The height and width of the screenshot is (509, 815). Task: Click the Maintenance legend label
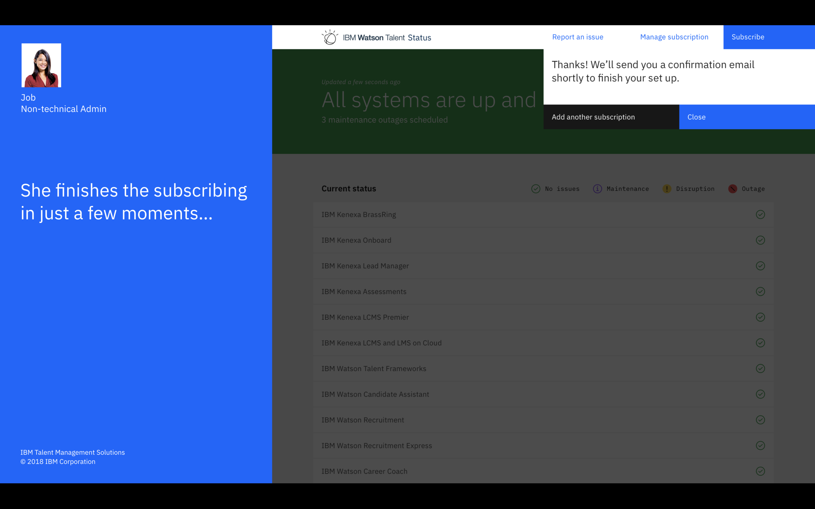click(628, 189)
